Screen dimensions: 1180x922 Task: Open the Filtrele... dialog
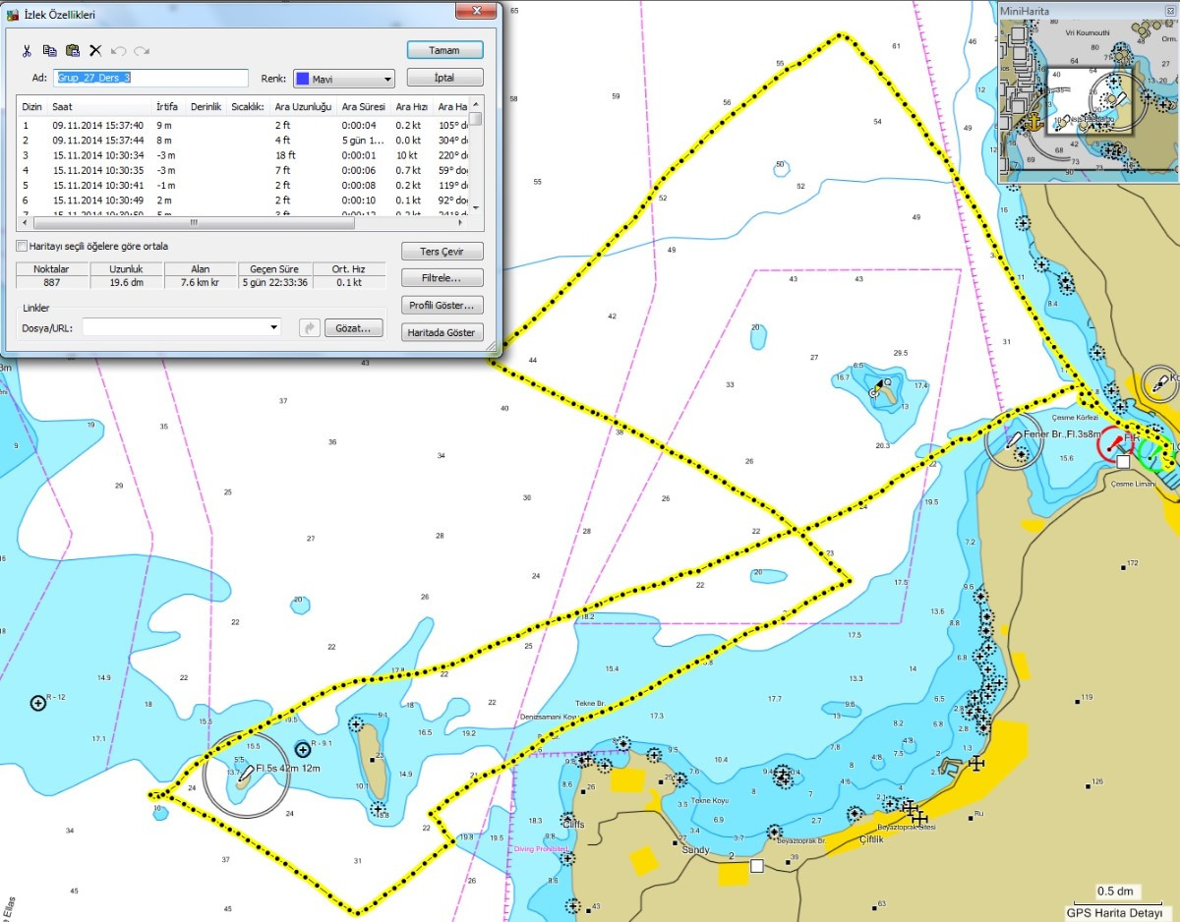[x=442, y=278]
